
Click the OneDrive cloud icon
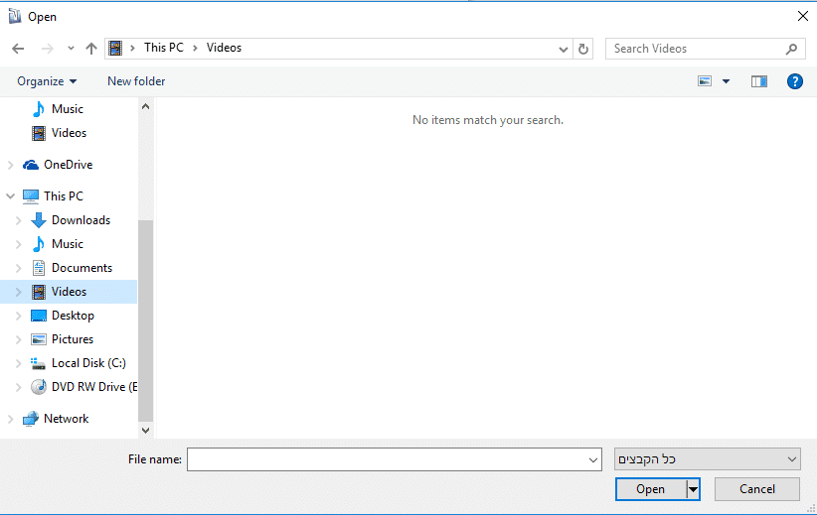pos(31,165)
